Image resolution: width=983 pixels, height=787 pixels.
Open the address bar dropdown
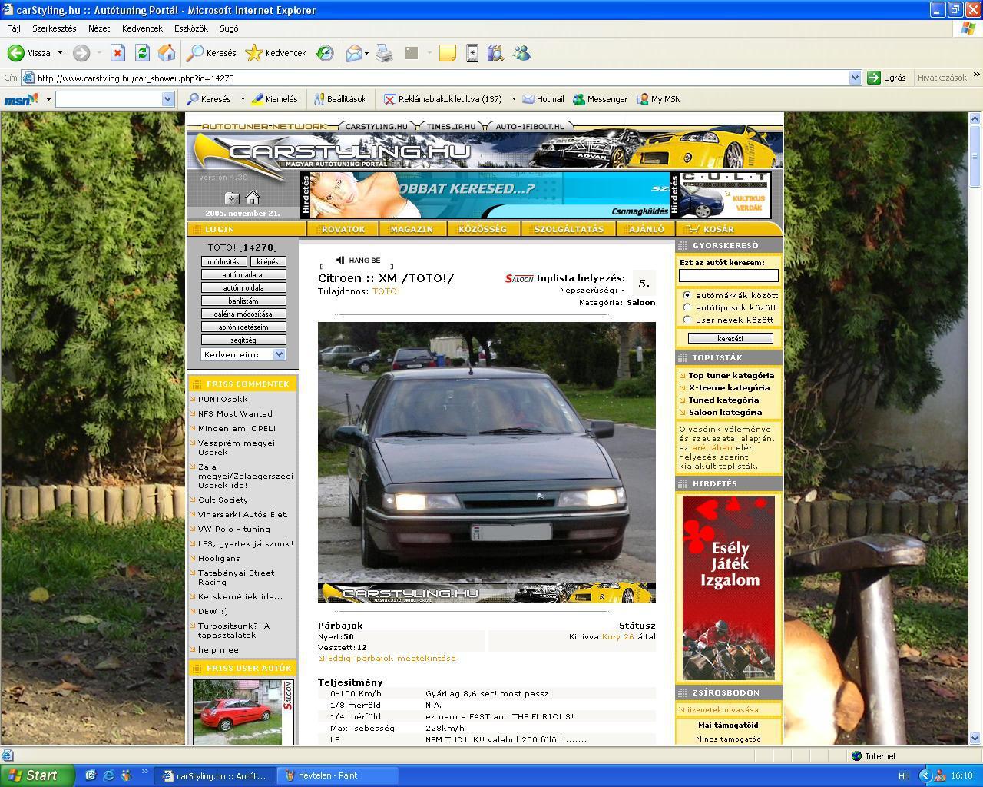[855, 78]
